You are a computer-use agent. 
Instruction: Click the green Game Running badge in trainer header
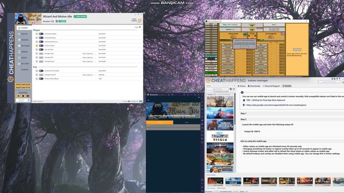point(80,17)
